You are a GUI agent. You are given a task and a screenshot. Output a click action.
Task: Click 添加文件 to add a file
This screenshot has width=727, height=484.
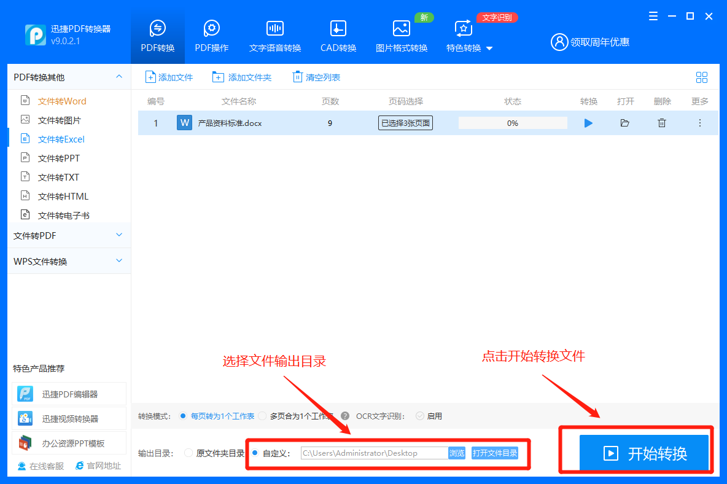click(x=169, y=77)
